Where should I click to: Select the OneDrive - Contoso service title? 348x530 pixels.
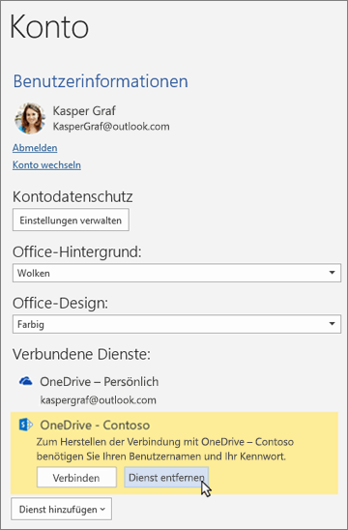[x=95, y=425]
